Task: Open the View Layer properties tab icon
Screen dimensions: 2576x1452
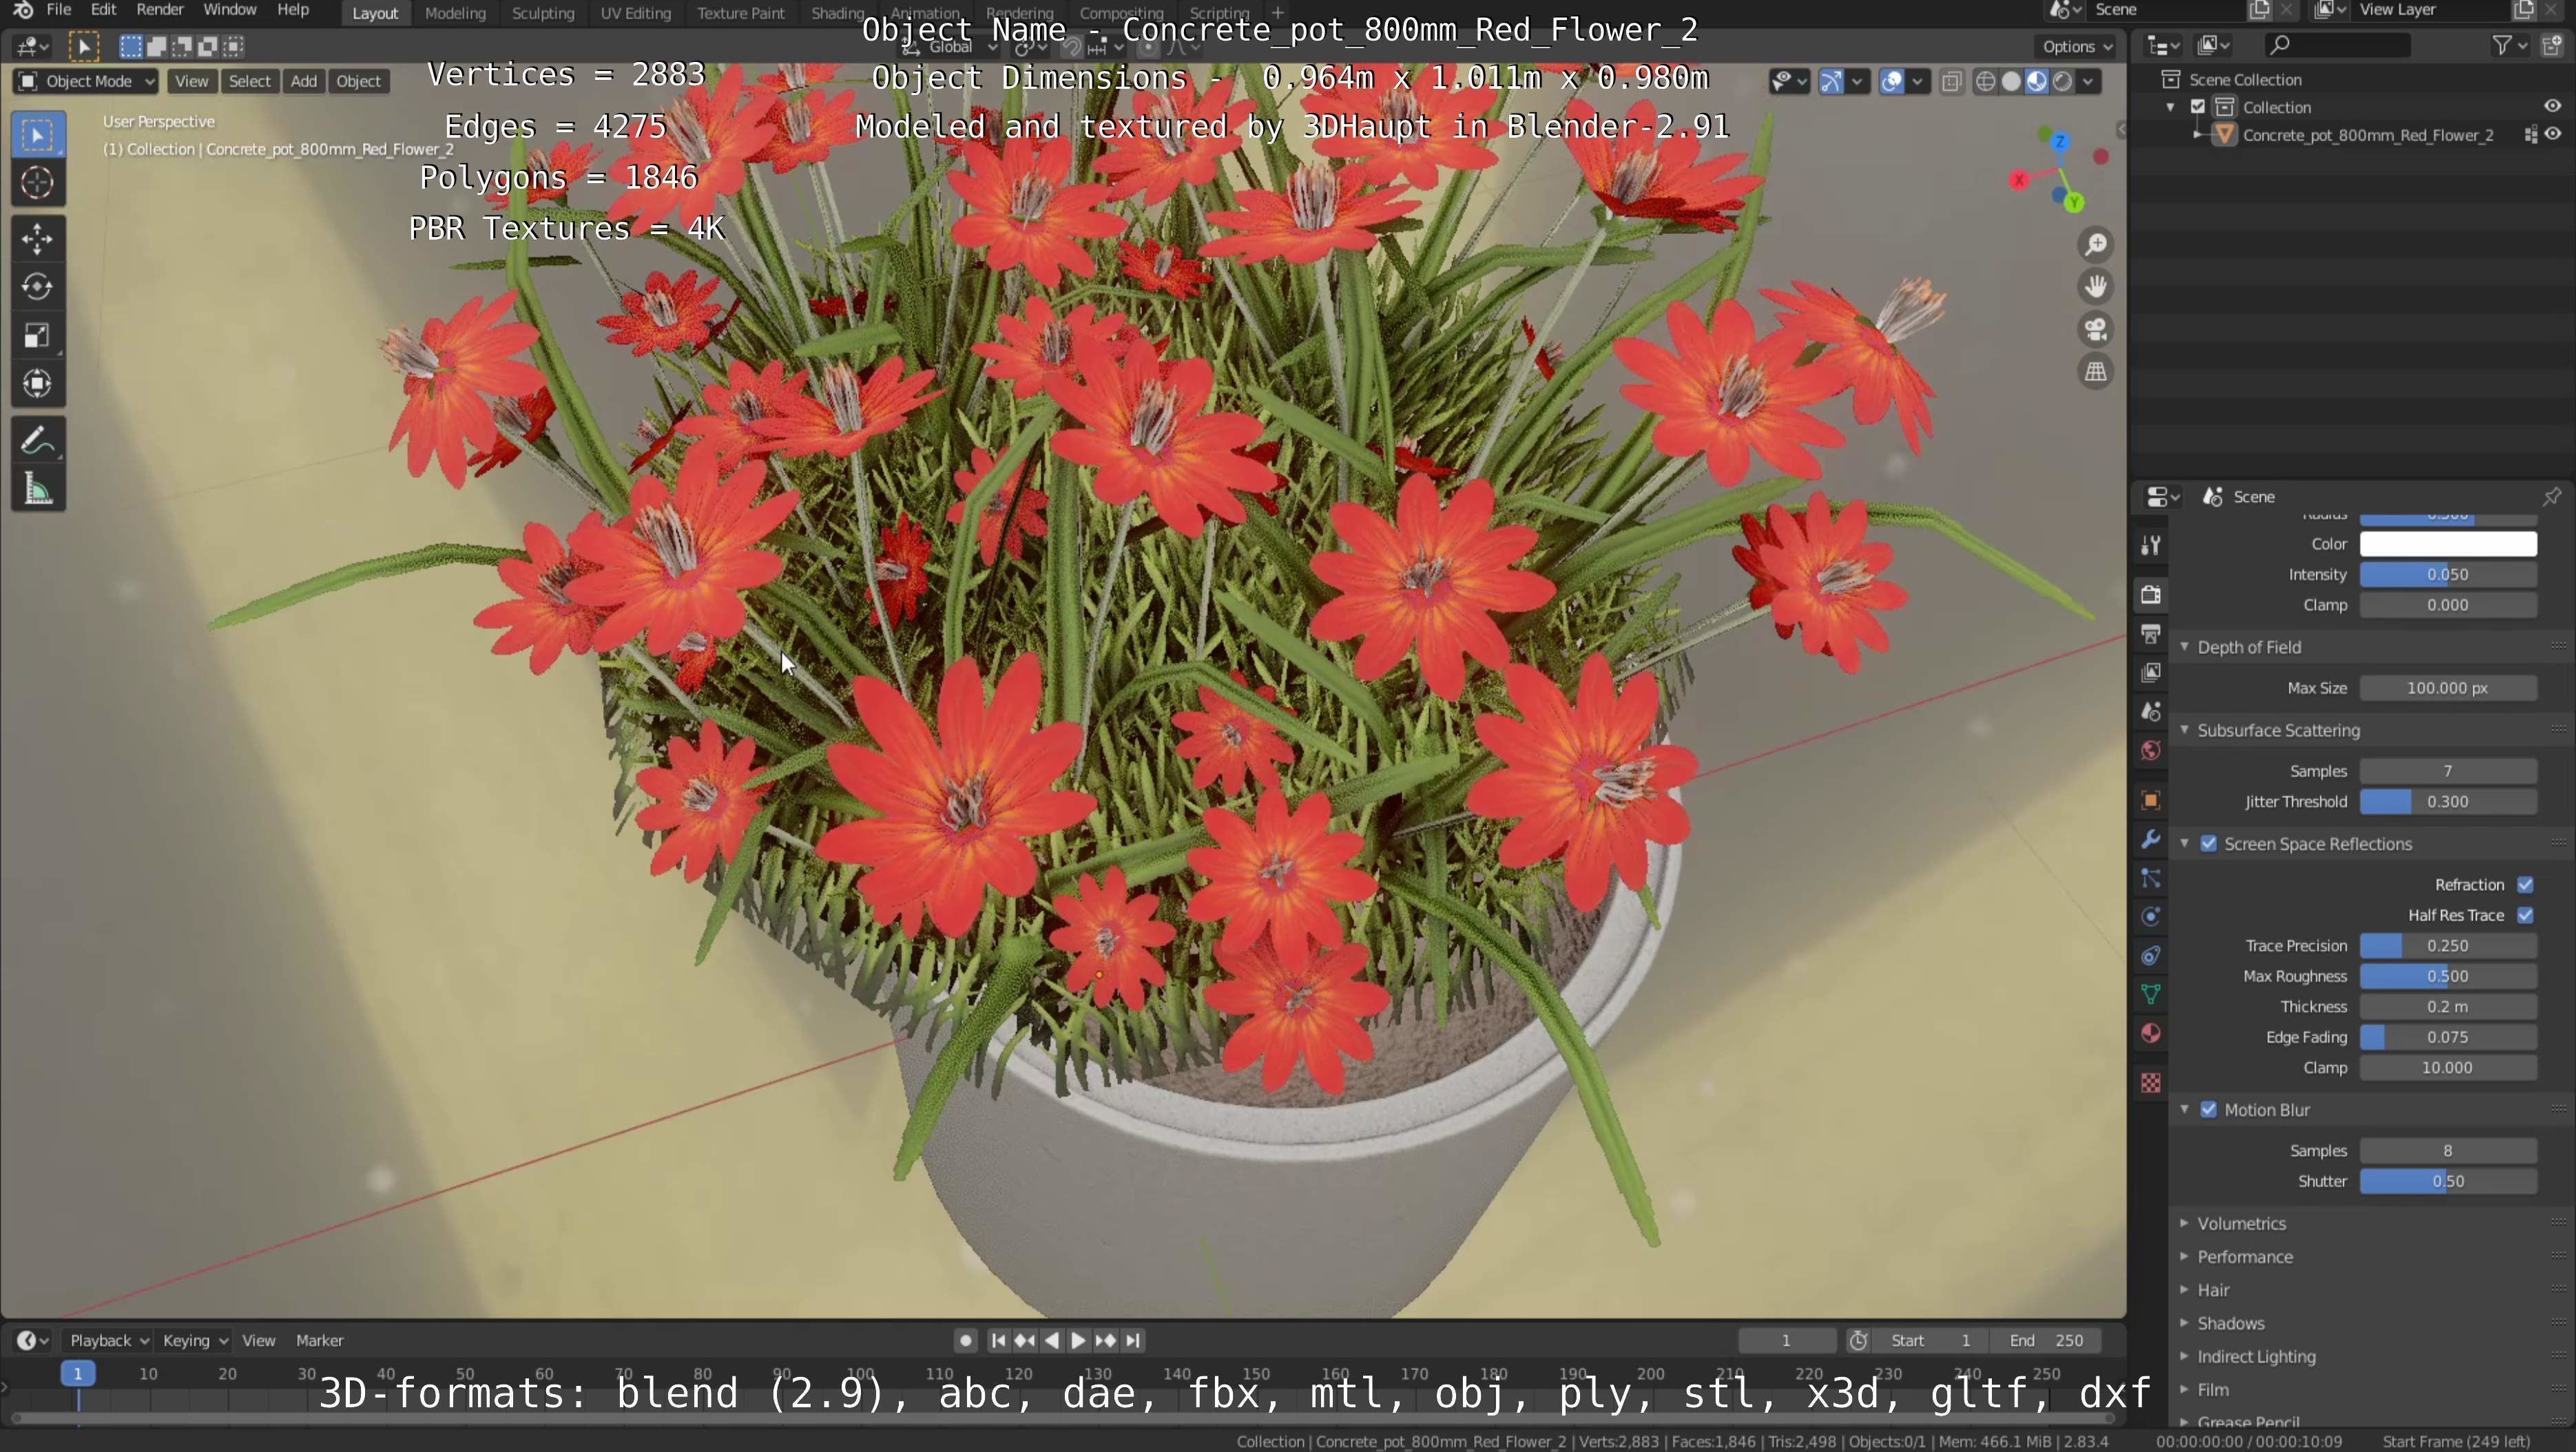Action: (2151, 673)
